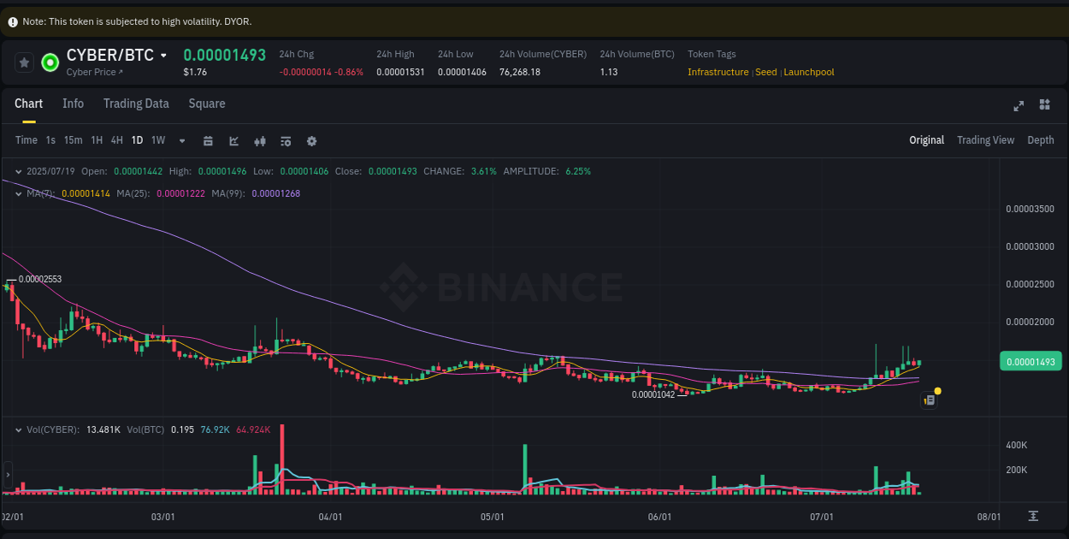Open the layout widgets icon
Screen dimensions: 1069x539
click(x=1044, y=105)
